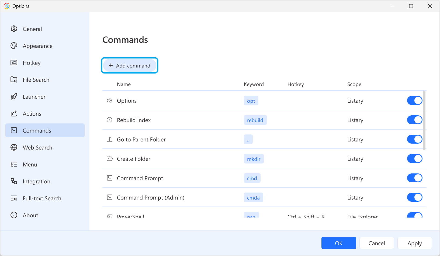Disable the Options command toggle
Viewport: 440px width, 256px height.
pyautogui.click(x=415, y=101)
